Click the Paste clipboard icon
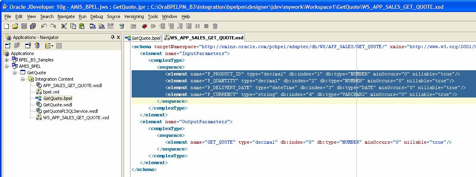 click(x=81, y=26)
